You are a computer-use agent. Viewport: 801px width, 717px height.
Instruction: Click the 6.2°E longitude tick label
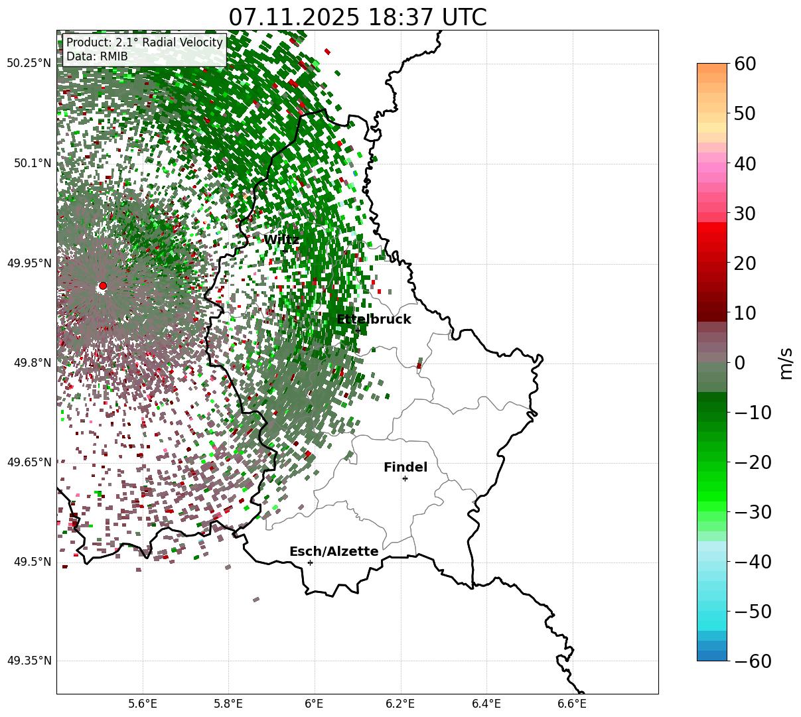click(401, 704)
